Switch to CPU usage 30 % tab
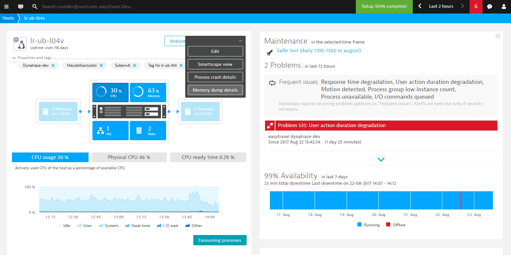The width and height of the screenshot is (511, 255). 50,157
